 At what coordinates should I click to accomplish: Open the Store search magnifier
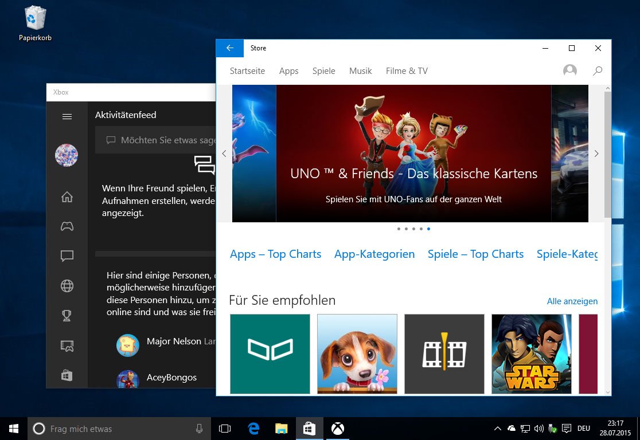tap(598, 71)
